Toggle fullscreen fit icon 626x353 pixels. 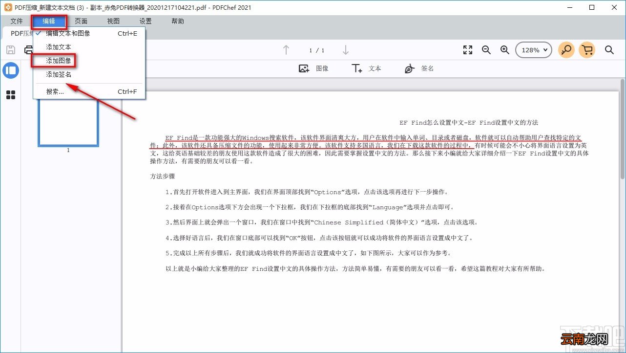point(468,50)
